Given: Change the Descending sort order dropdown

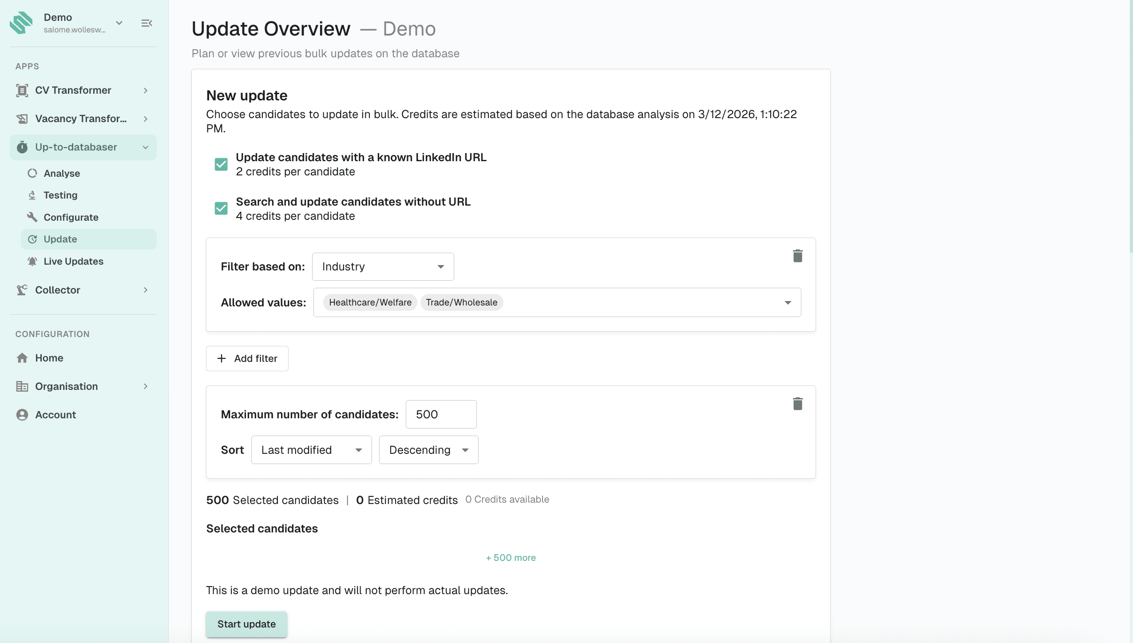Looking at the screenshot, I should [428, 450].
